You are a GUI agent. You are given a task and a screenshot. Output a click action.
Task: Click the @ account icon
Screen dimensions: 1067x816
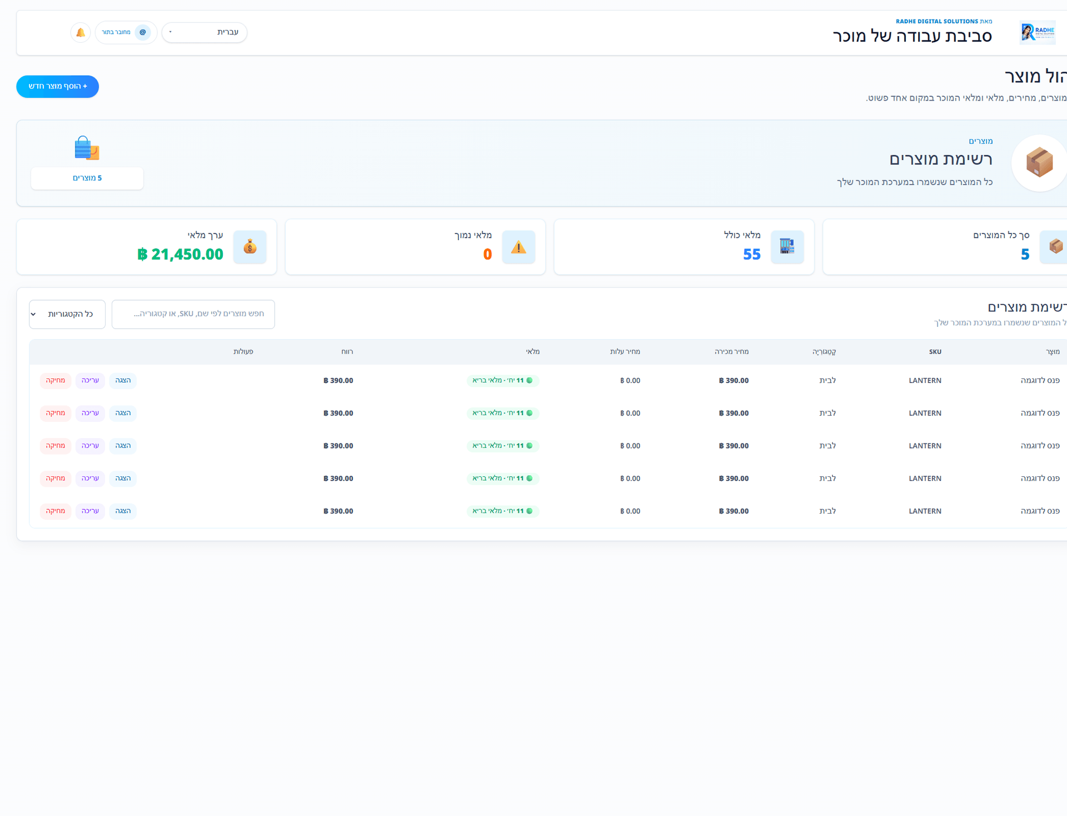(x=143, y=32)
